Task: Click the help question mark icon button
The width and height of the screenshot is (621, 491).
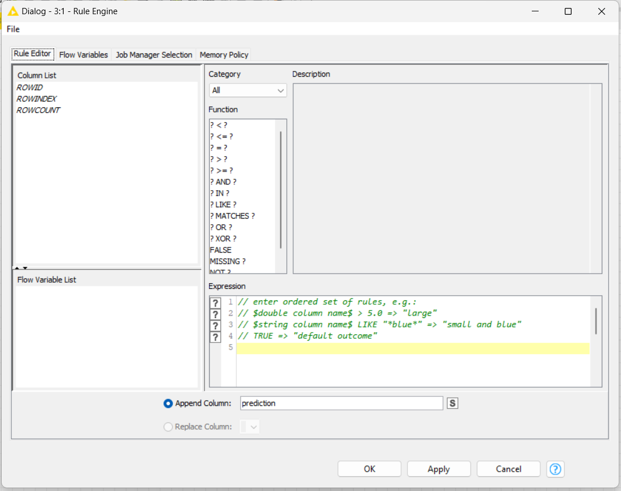Action: coord(555,469)
